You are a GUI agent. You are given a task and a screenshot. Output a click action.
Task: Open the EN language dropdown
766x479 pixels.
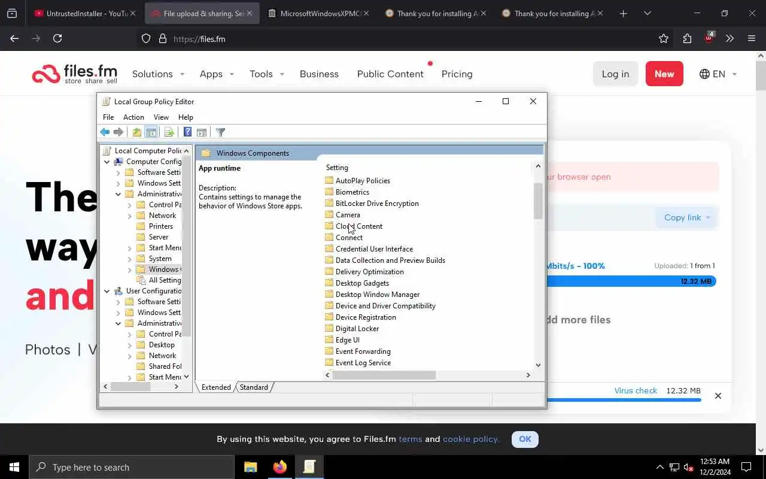[718, 74]
